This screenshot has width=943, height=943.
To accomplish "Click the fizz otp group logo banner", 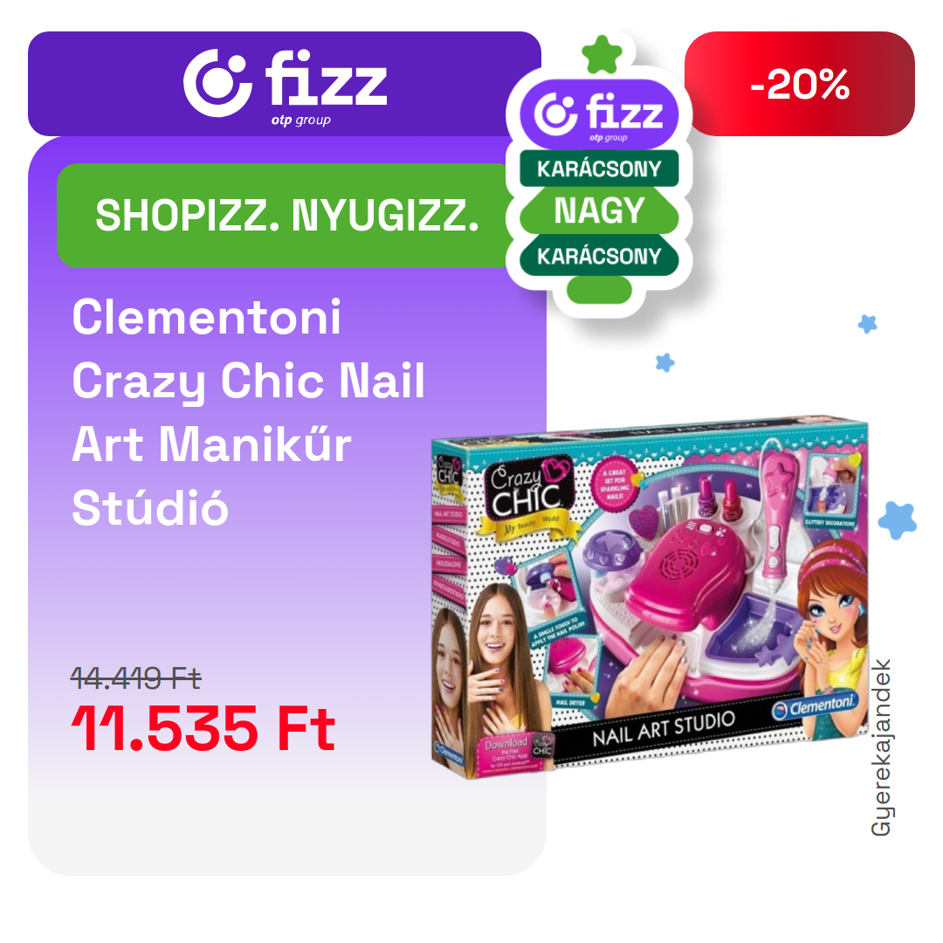I will tap(285, 84).
